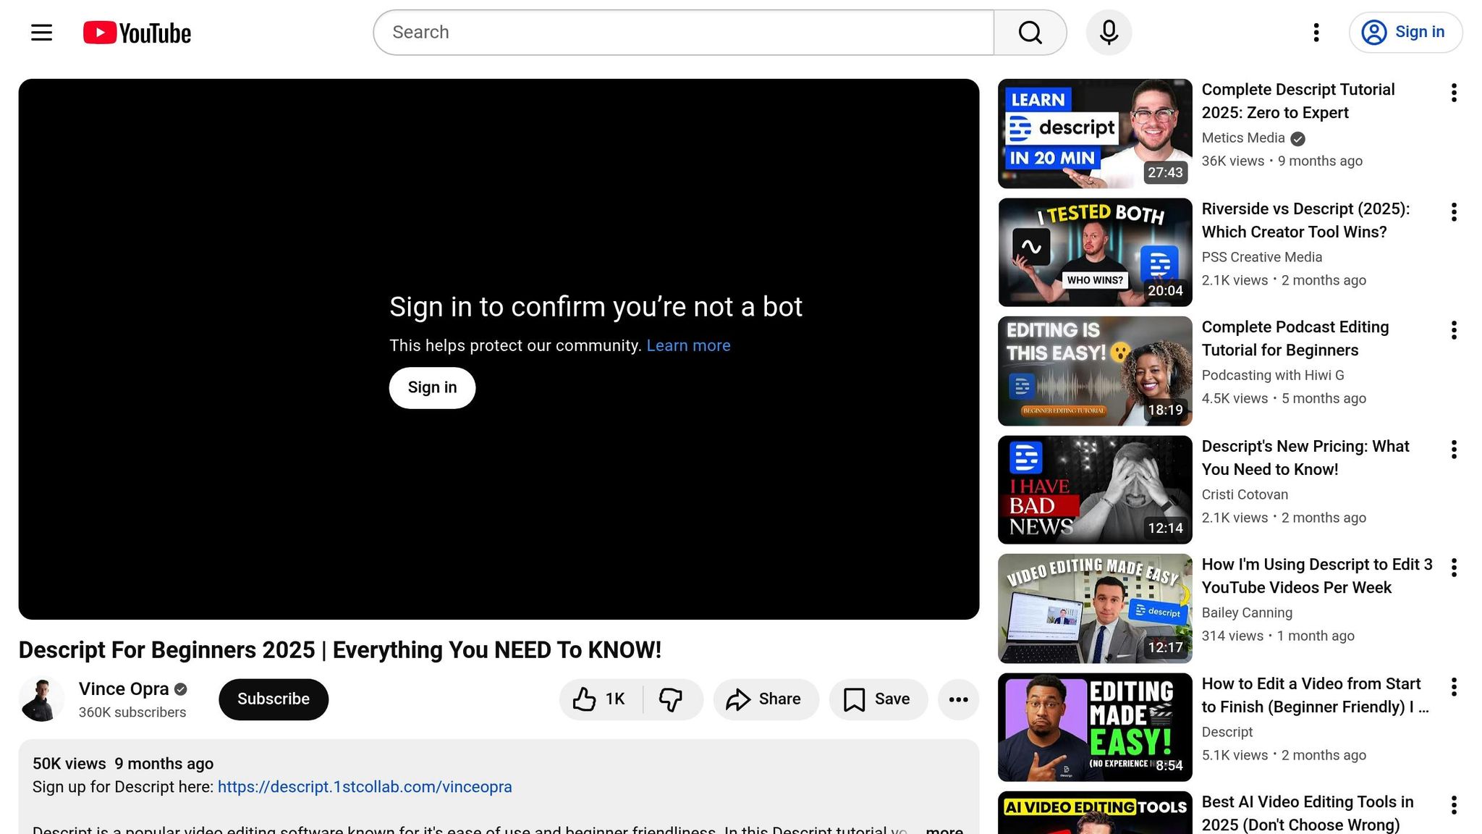The width and height of the screenshot is (1482, 834).
Task: Open the hamburger guide menu
Action: click(41, 33)
